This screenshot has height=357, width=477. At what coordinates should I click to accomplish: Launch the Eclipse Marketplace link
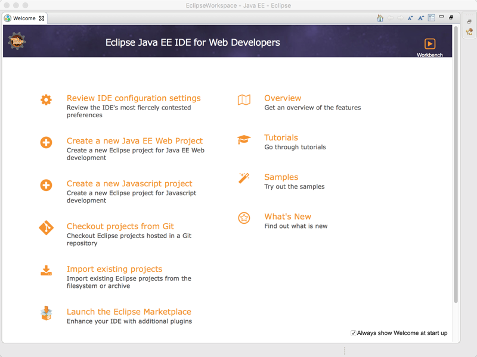point(129,312)
